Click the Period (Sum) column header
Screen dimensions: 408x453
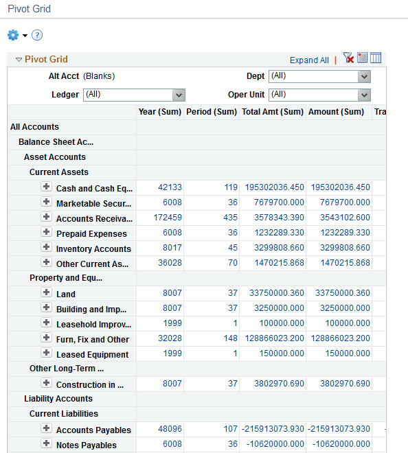pyautogui.click(x=212, y=112)
